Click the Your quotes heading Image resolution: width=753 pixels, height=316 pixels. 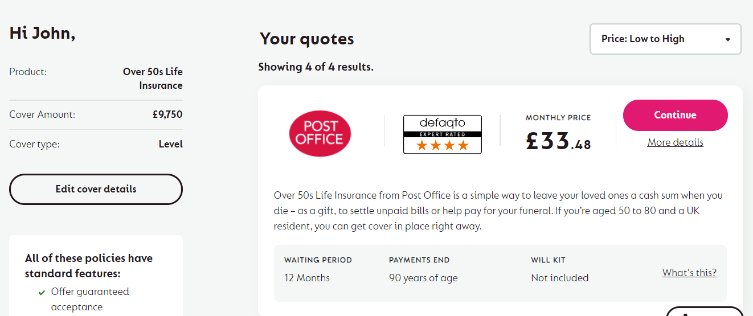tap(307, 39)
